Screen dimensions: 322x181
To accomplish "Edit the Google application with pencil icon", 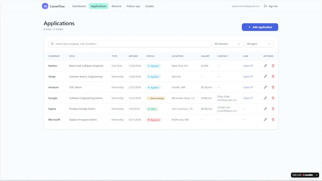I will [265, 98].
